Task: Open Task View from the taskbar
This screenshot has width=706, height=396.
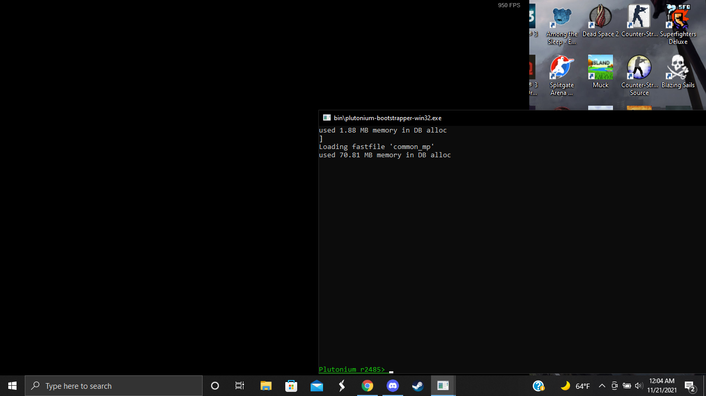Action: (x=240, y=386)
